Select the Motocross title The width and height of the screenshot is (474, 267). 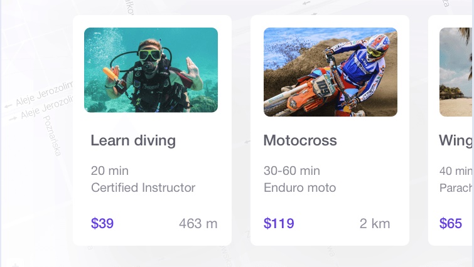[300, 140]
